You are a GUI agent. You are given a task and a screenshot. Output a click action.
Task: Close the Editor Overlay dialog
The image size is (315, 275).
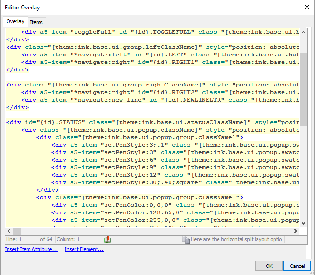307,7
